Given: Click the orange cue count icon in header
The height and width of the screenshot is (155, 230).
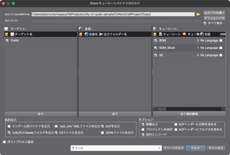Looking at the screenshot, I should coord(184,34).
